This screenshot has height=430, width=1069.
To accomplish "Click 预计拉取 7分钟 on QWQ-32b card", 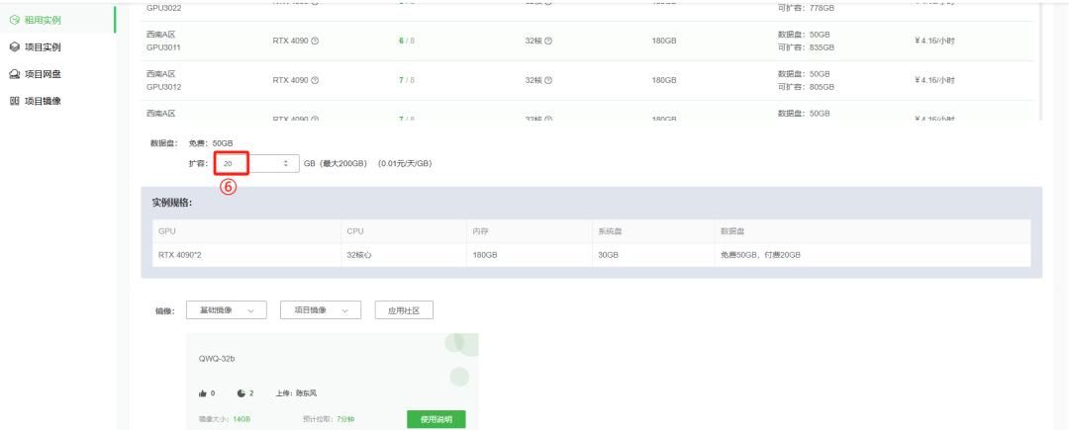I will tap(329, 419).
